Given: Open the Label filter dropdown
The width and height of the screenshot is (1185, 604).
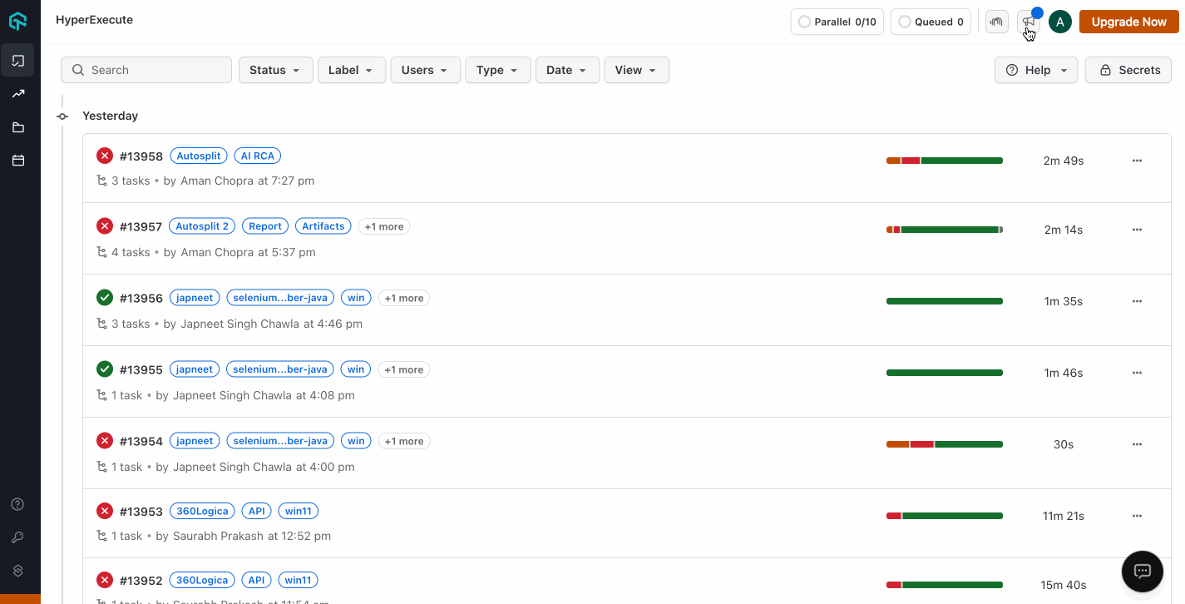Looking at the screenshot, I should [351, 70].
